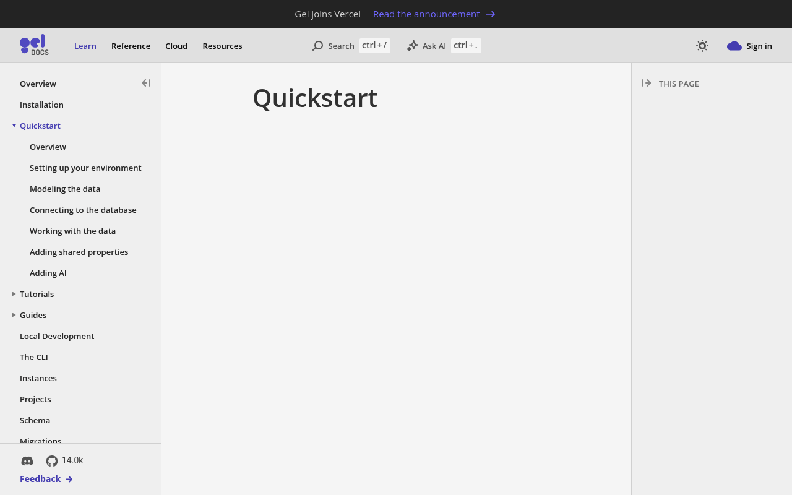Screen dimensions: 792x495
Task: Click the Quickstart page heading
Action: pos(315,98)
